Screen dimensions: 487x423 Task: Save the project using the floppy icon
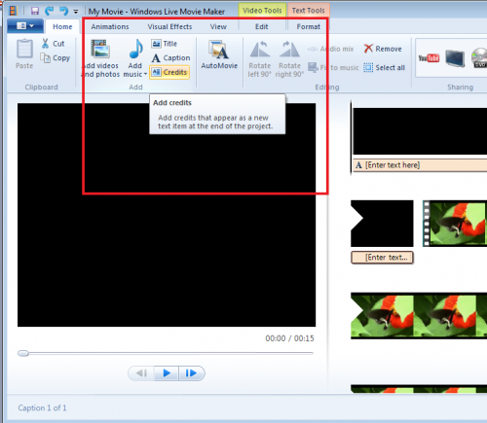[x=35, y=11]
